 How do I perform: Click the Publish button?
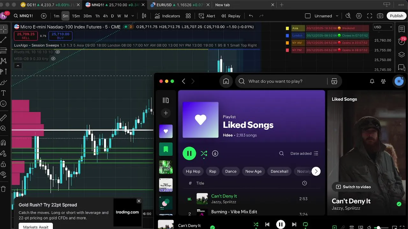[x=397, y=16]
